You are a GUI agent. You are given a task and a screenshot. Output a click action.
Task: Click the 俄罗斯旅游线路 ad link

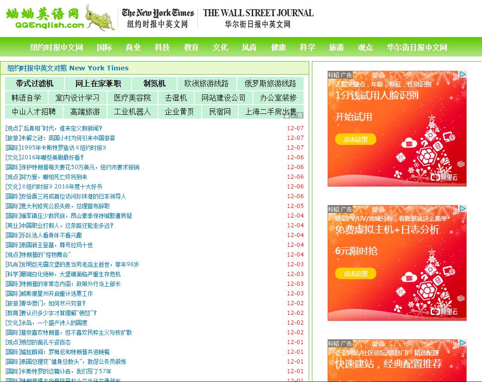(x=271, y=83)
